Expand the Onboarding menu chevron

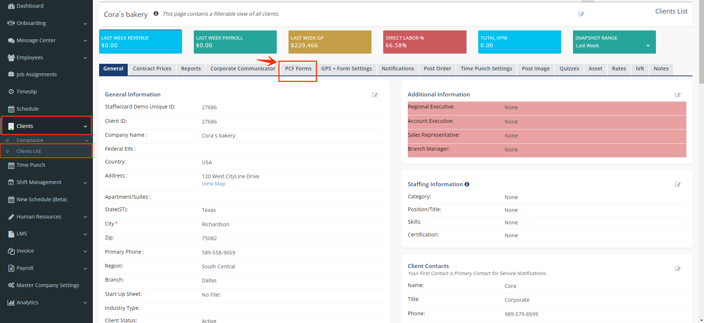85,23
